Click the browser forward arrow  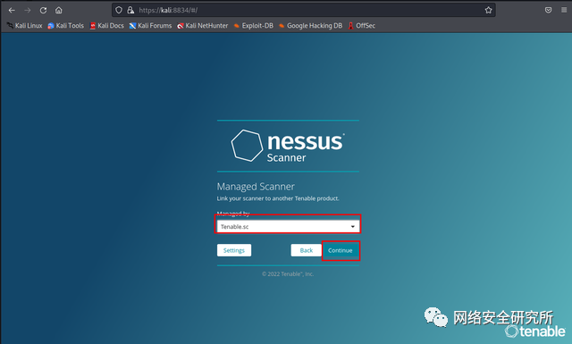28,10
